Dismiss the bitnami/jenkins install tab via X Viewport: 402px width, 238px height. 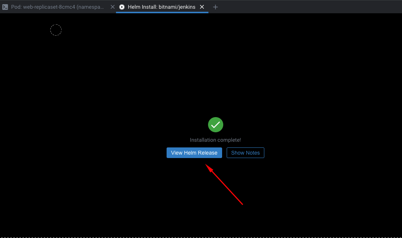(x=202, y=7)
